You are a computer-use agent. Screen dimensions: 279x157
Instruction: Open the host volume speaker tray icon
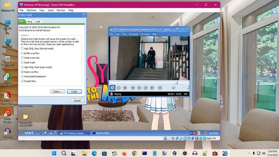pos(263,153)
